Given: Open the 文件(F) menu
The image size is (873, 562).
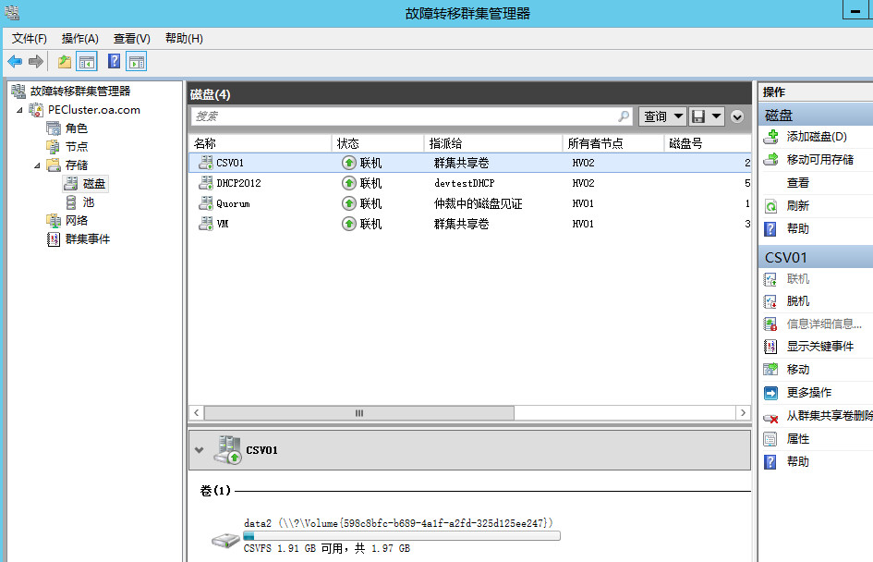Looking at the screenshot, I should click(x=30, y=39).
